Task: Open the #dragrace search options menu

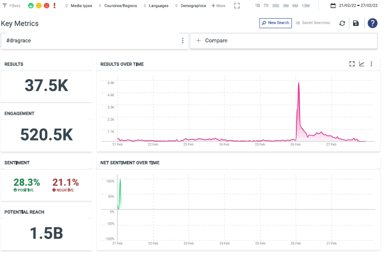Action: click(x=183, y=41)
